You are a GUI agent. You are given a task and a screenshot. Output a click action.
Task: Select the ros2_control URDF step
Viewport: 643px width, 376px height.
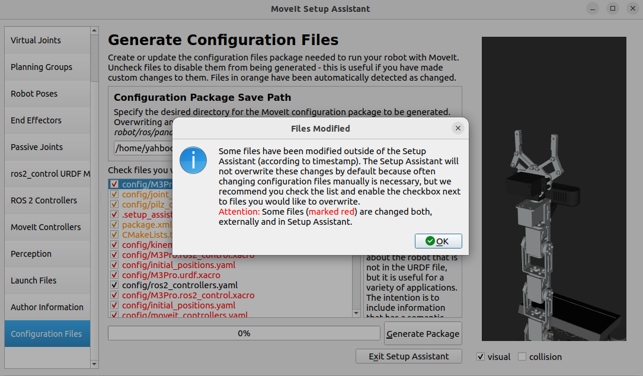point(47,174)
